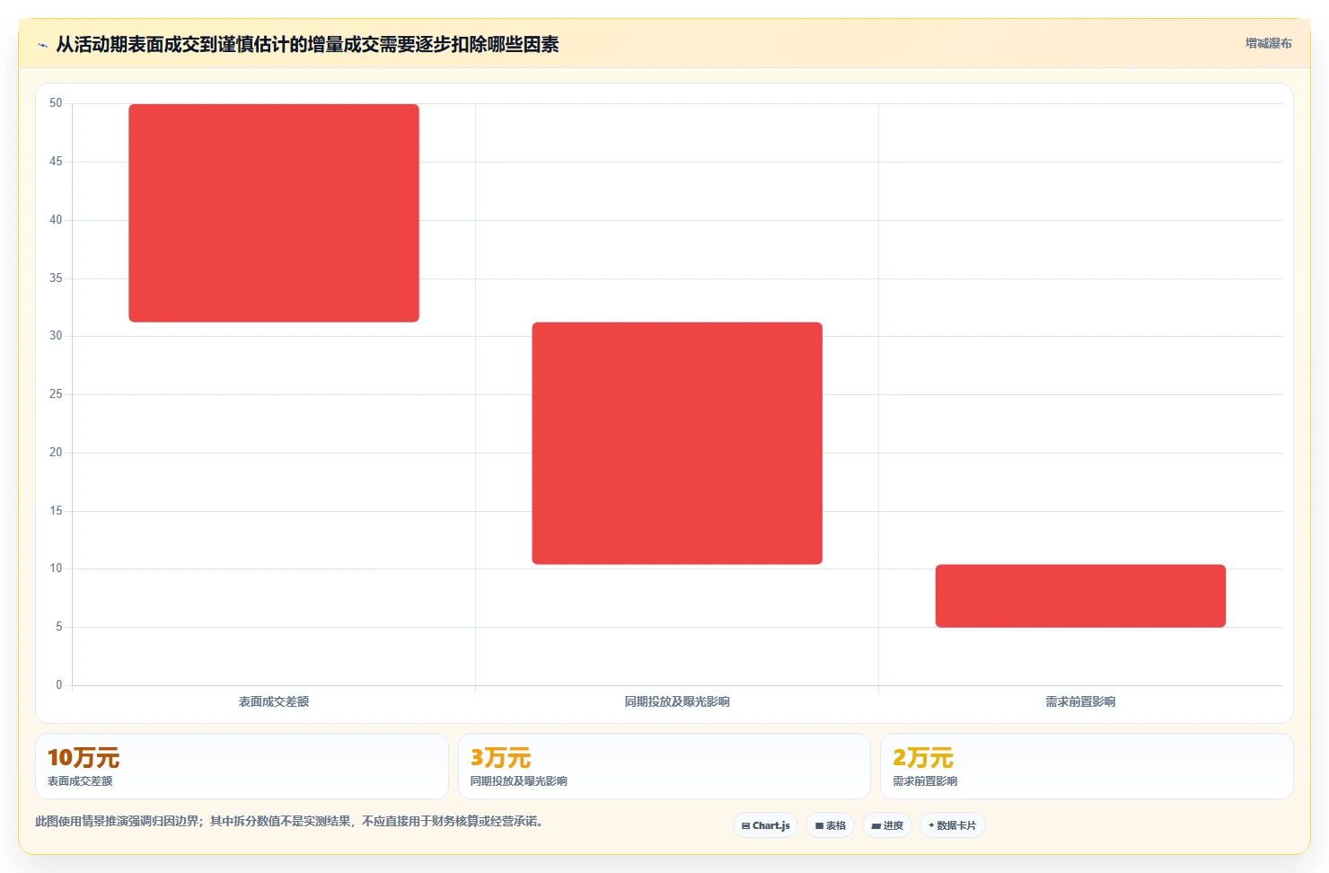Click the 需求前置影响 x-axis label
The image size is (1329, 873).
[1080, 701]
